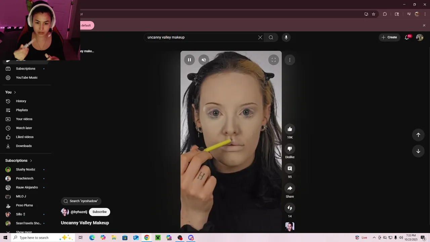The image size is (430, 242).
Task: Go to the previous Short with up arrow
Action: (418, 135)
